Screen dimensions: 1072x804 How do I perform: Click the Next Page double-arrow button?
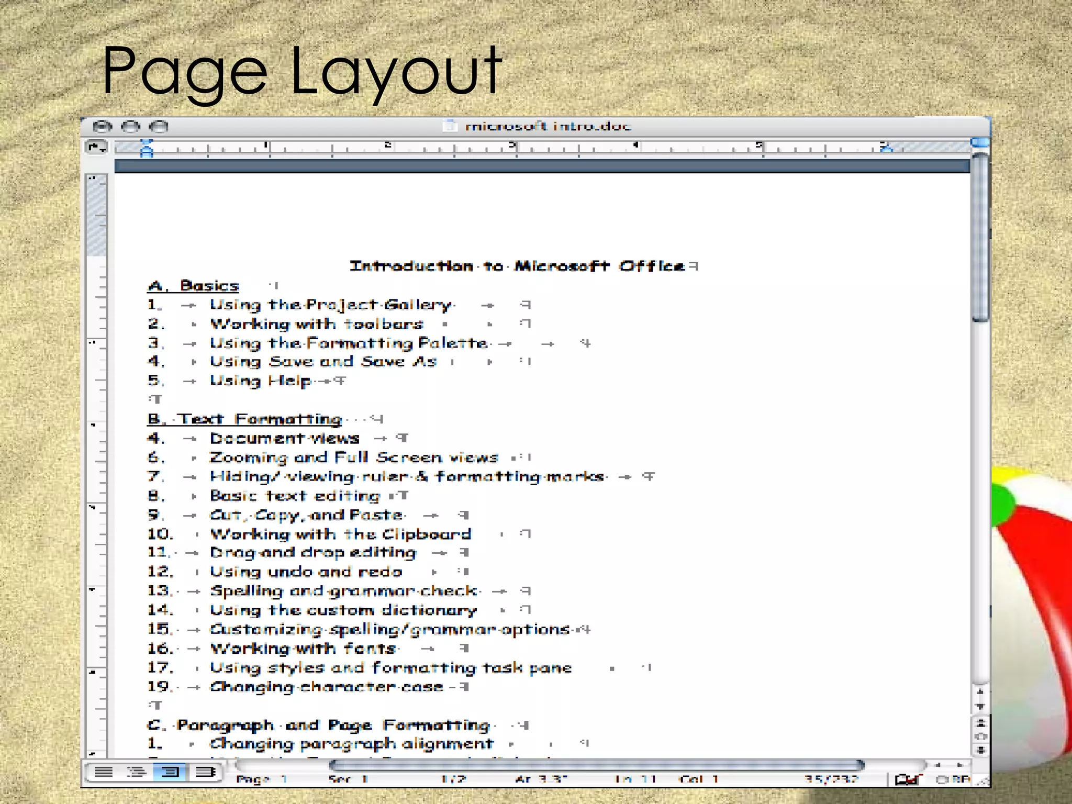[x=980, y=750]
